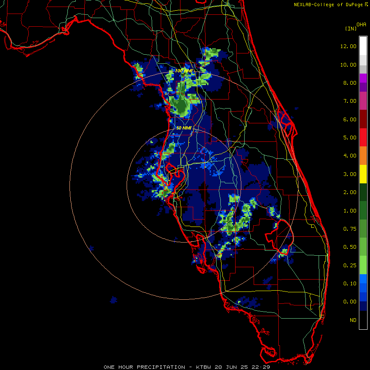Click the 0.50 legend value

[350, 247]
